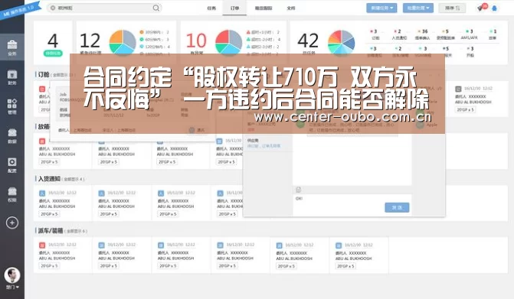This screenshot has width=514, height=299.
Task: Click the user avatar photo at sidebar bottom
Action: (x=12, y=275)
